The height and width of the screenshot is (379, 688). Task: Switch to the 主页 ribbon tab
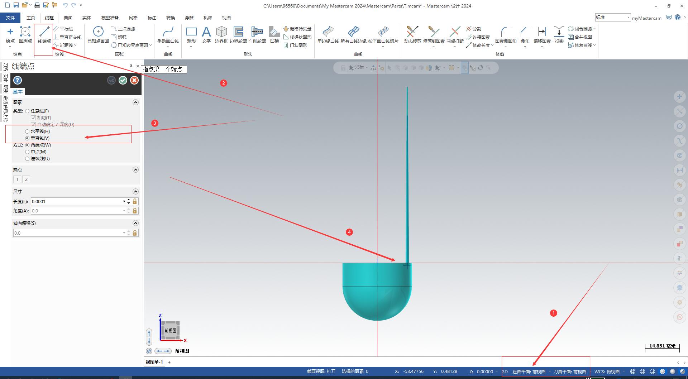tap(31, 18)
